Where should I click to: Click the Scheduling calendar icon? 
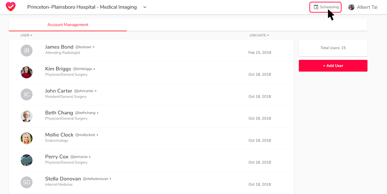coord(316,7)
